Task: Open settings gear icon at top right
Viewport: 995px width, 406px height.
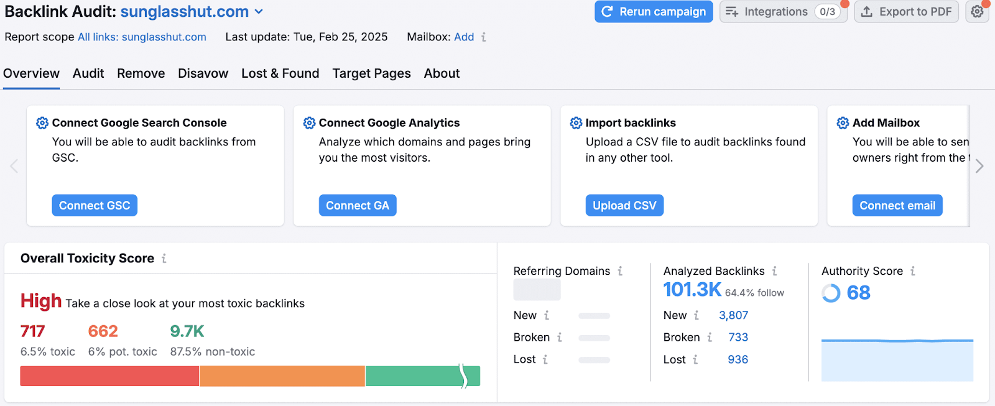Action: pyautogui.click(x=977, y=12)
